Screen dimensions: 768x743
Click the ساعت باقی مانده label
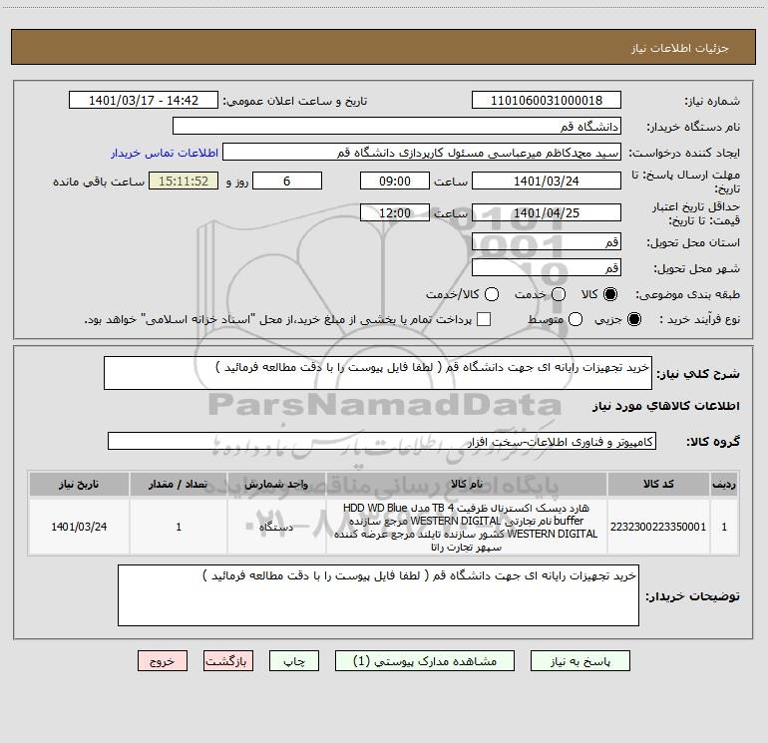pyautogui.click(x=99, y=182)
